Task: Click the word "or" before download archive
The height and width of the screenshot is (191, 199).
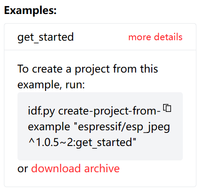Action: coord(23,169)
